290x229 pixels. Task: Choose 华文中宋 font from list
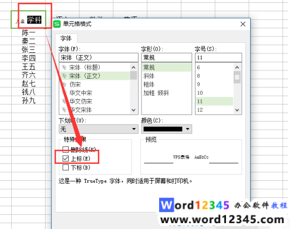coord(95,93)
